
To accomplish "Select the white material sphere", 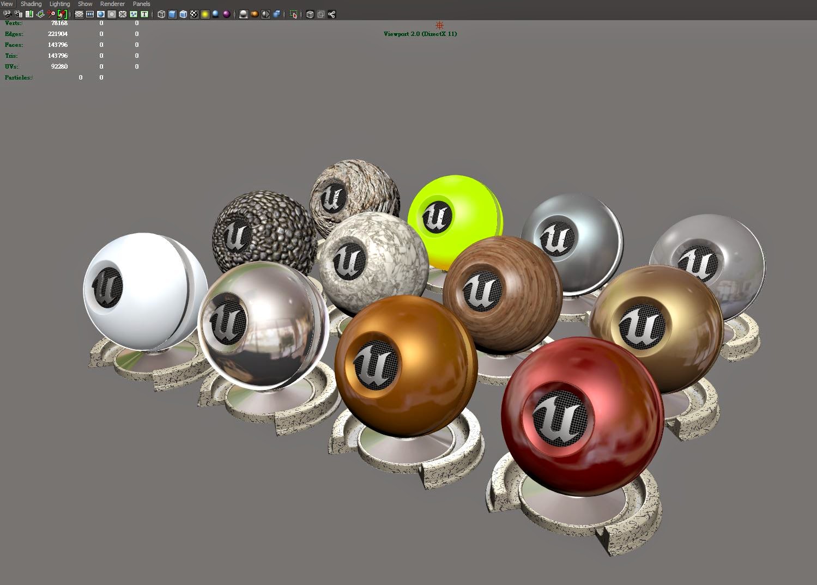I will click(x=144, y=291).
